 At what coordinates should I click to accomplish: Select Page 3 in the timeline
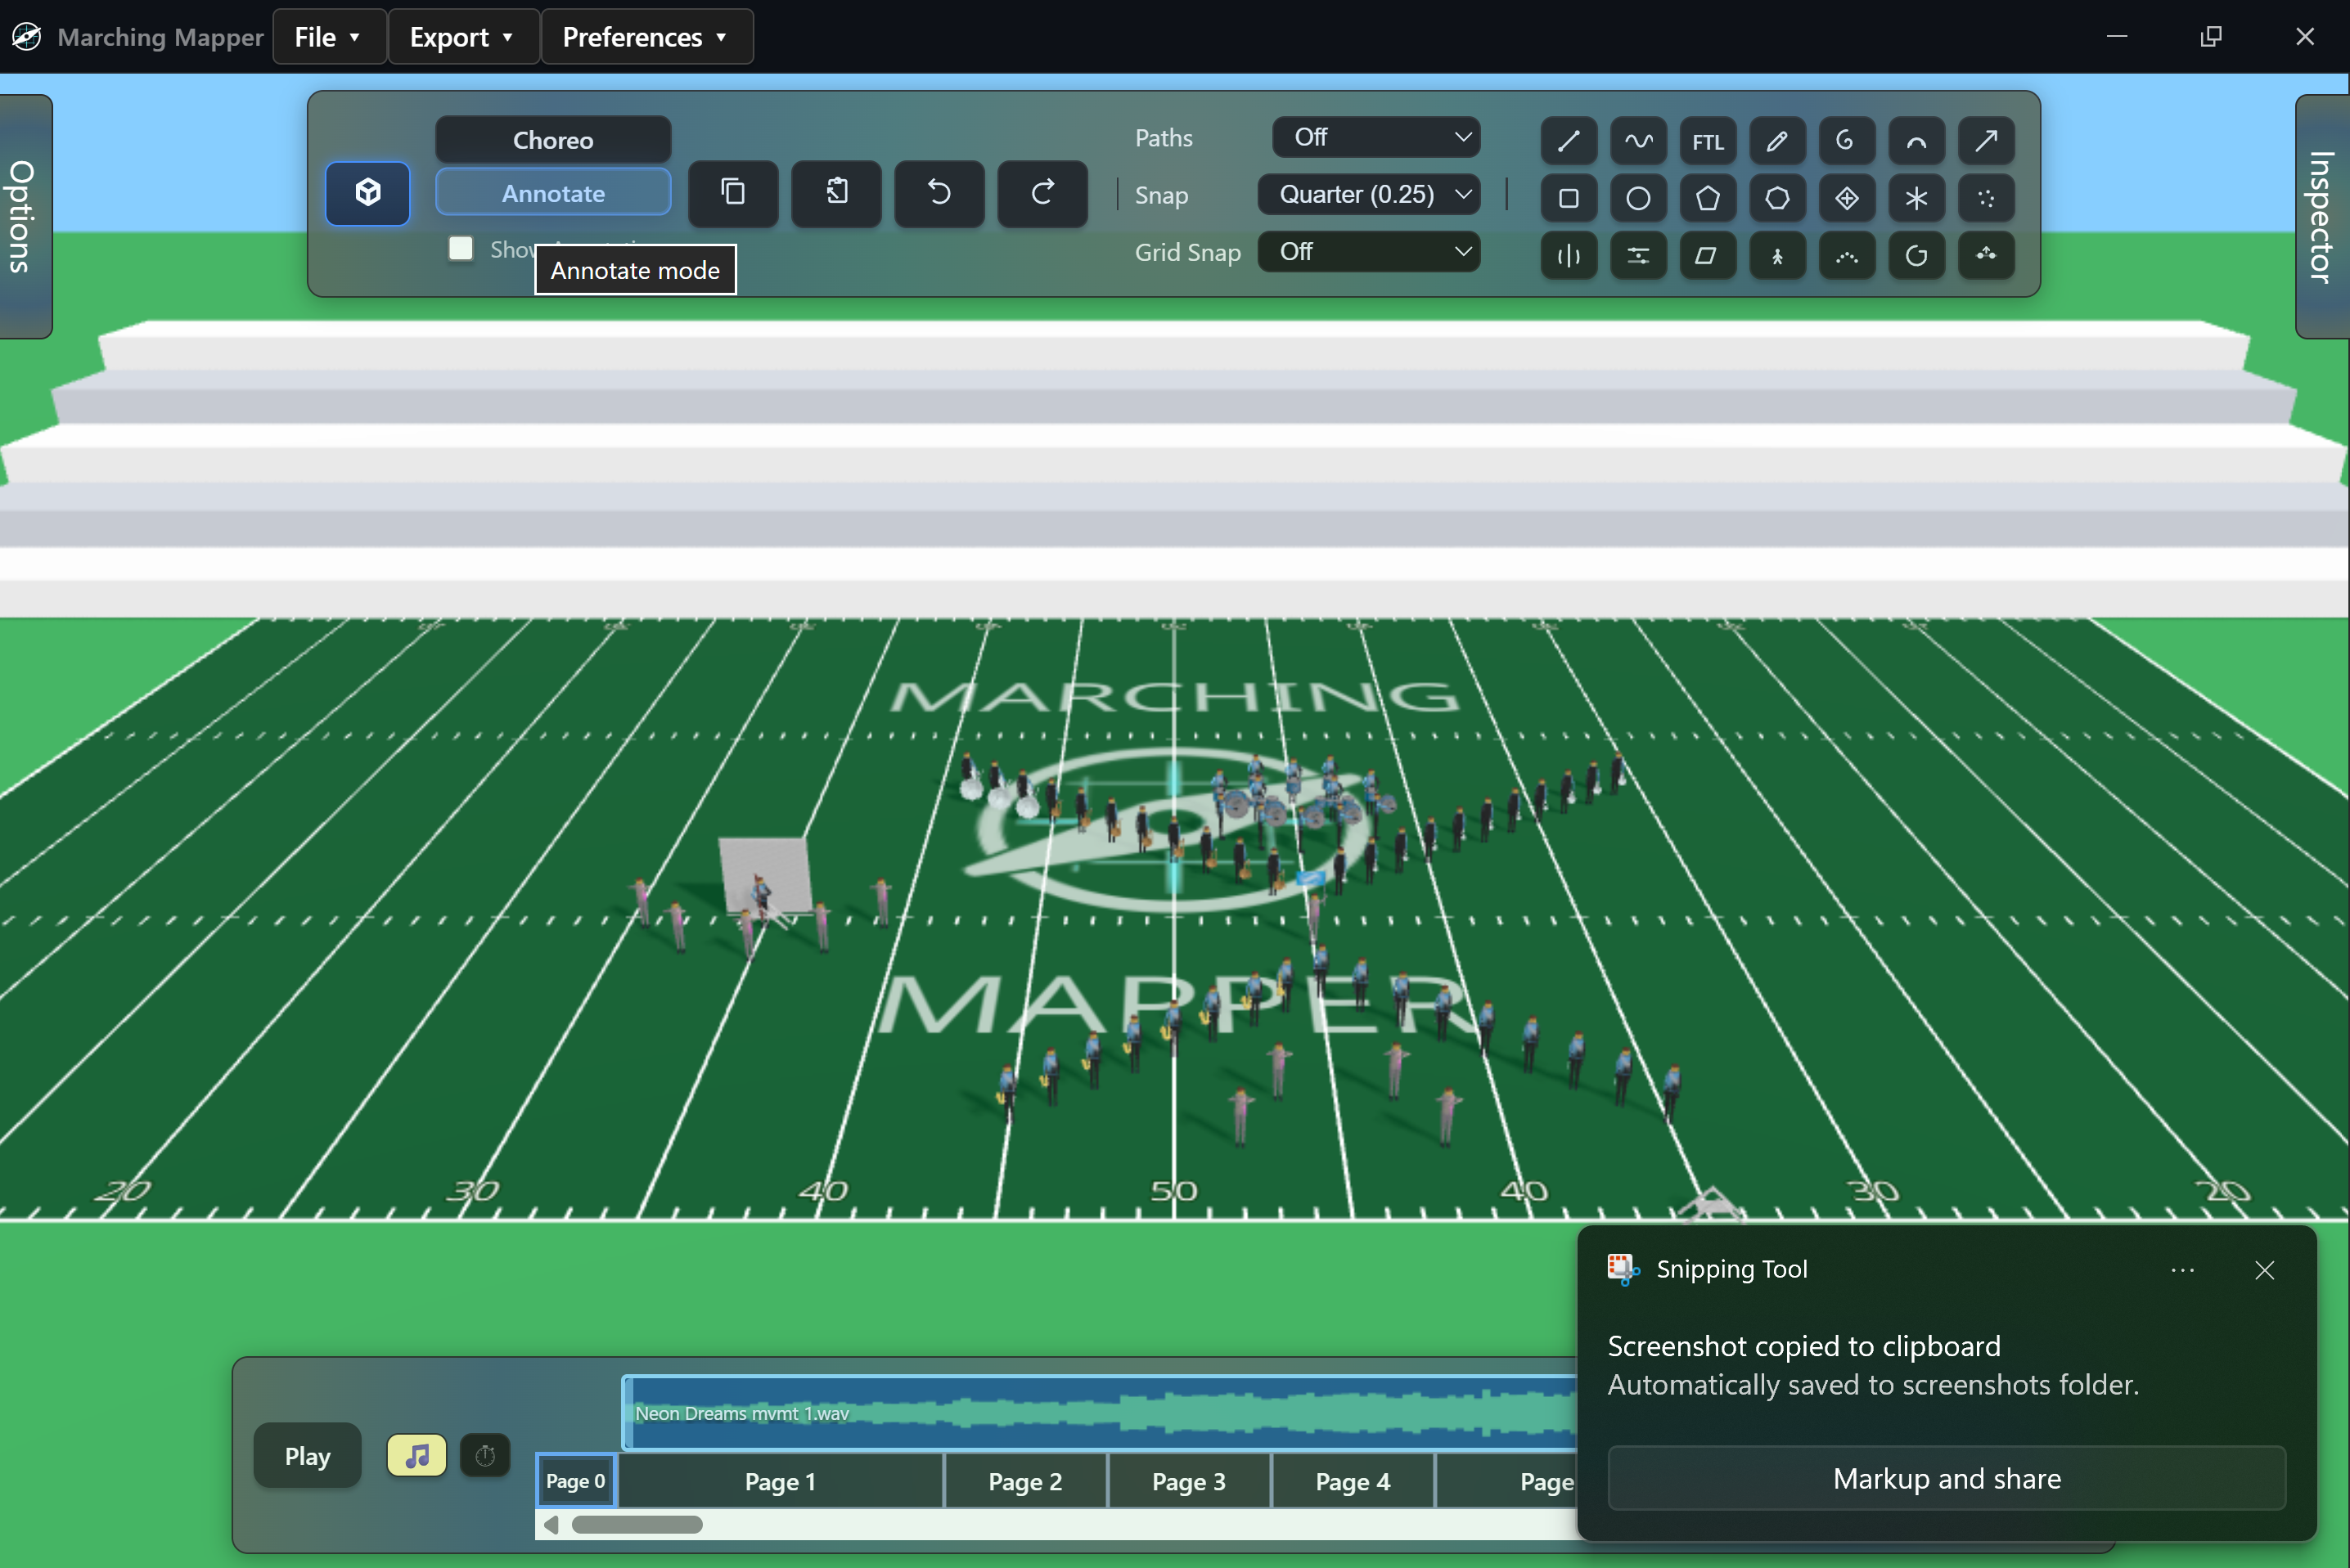[1190, 1482]
